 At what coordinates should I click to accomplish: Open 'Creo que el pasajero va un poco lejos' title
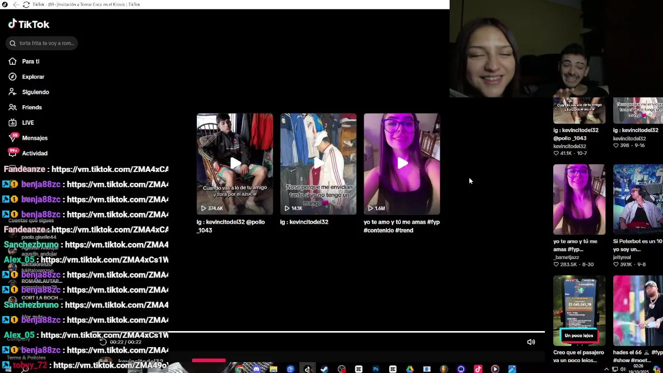click(579, 356)
